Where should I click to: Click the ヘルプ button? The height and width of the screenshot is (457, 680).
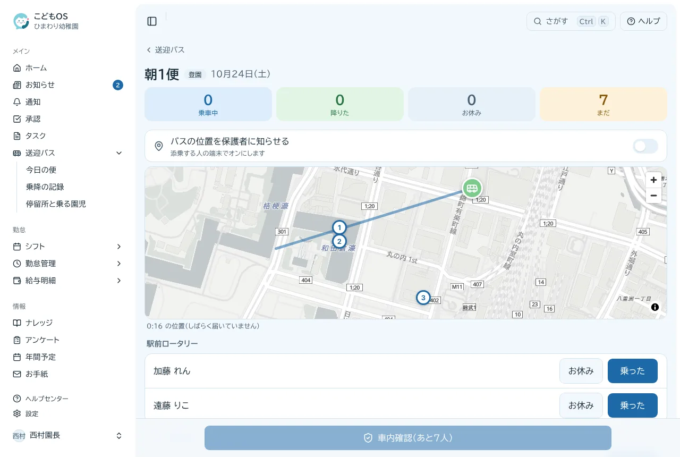click(x=643, y=21)
